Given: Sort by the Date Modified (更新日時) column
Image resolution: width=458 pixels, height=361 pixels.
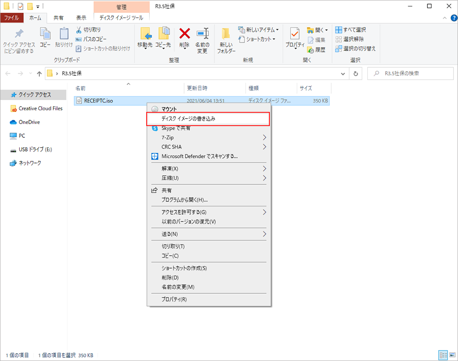Looking at the screenshot, I should (x=198, y=88).
